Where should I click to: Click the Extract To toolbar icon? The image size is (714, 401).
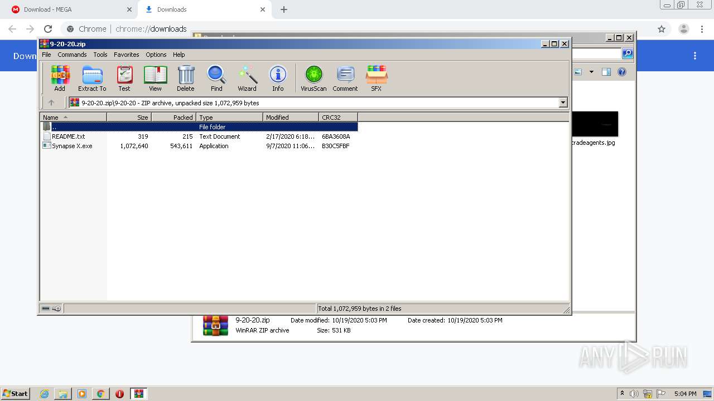coord(92,78)
